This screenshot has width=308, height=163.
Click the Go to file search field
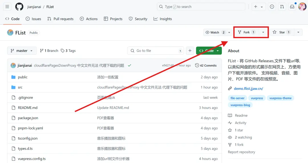[x=155, y=51]
